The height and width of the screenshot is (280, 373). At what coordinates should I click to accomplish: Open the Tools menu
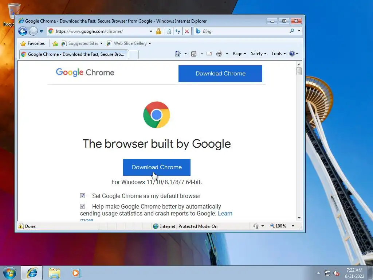(279, 54)
